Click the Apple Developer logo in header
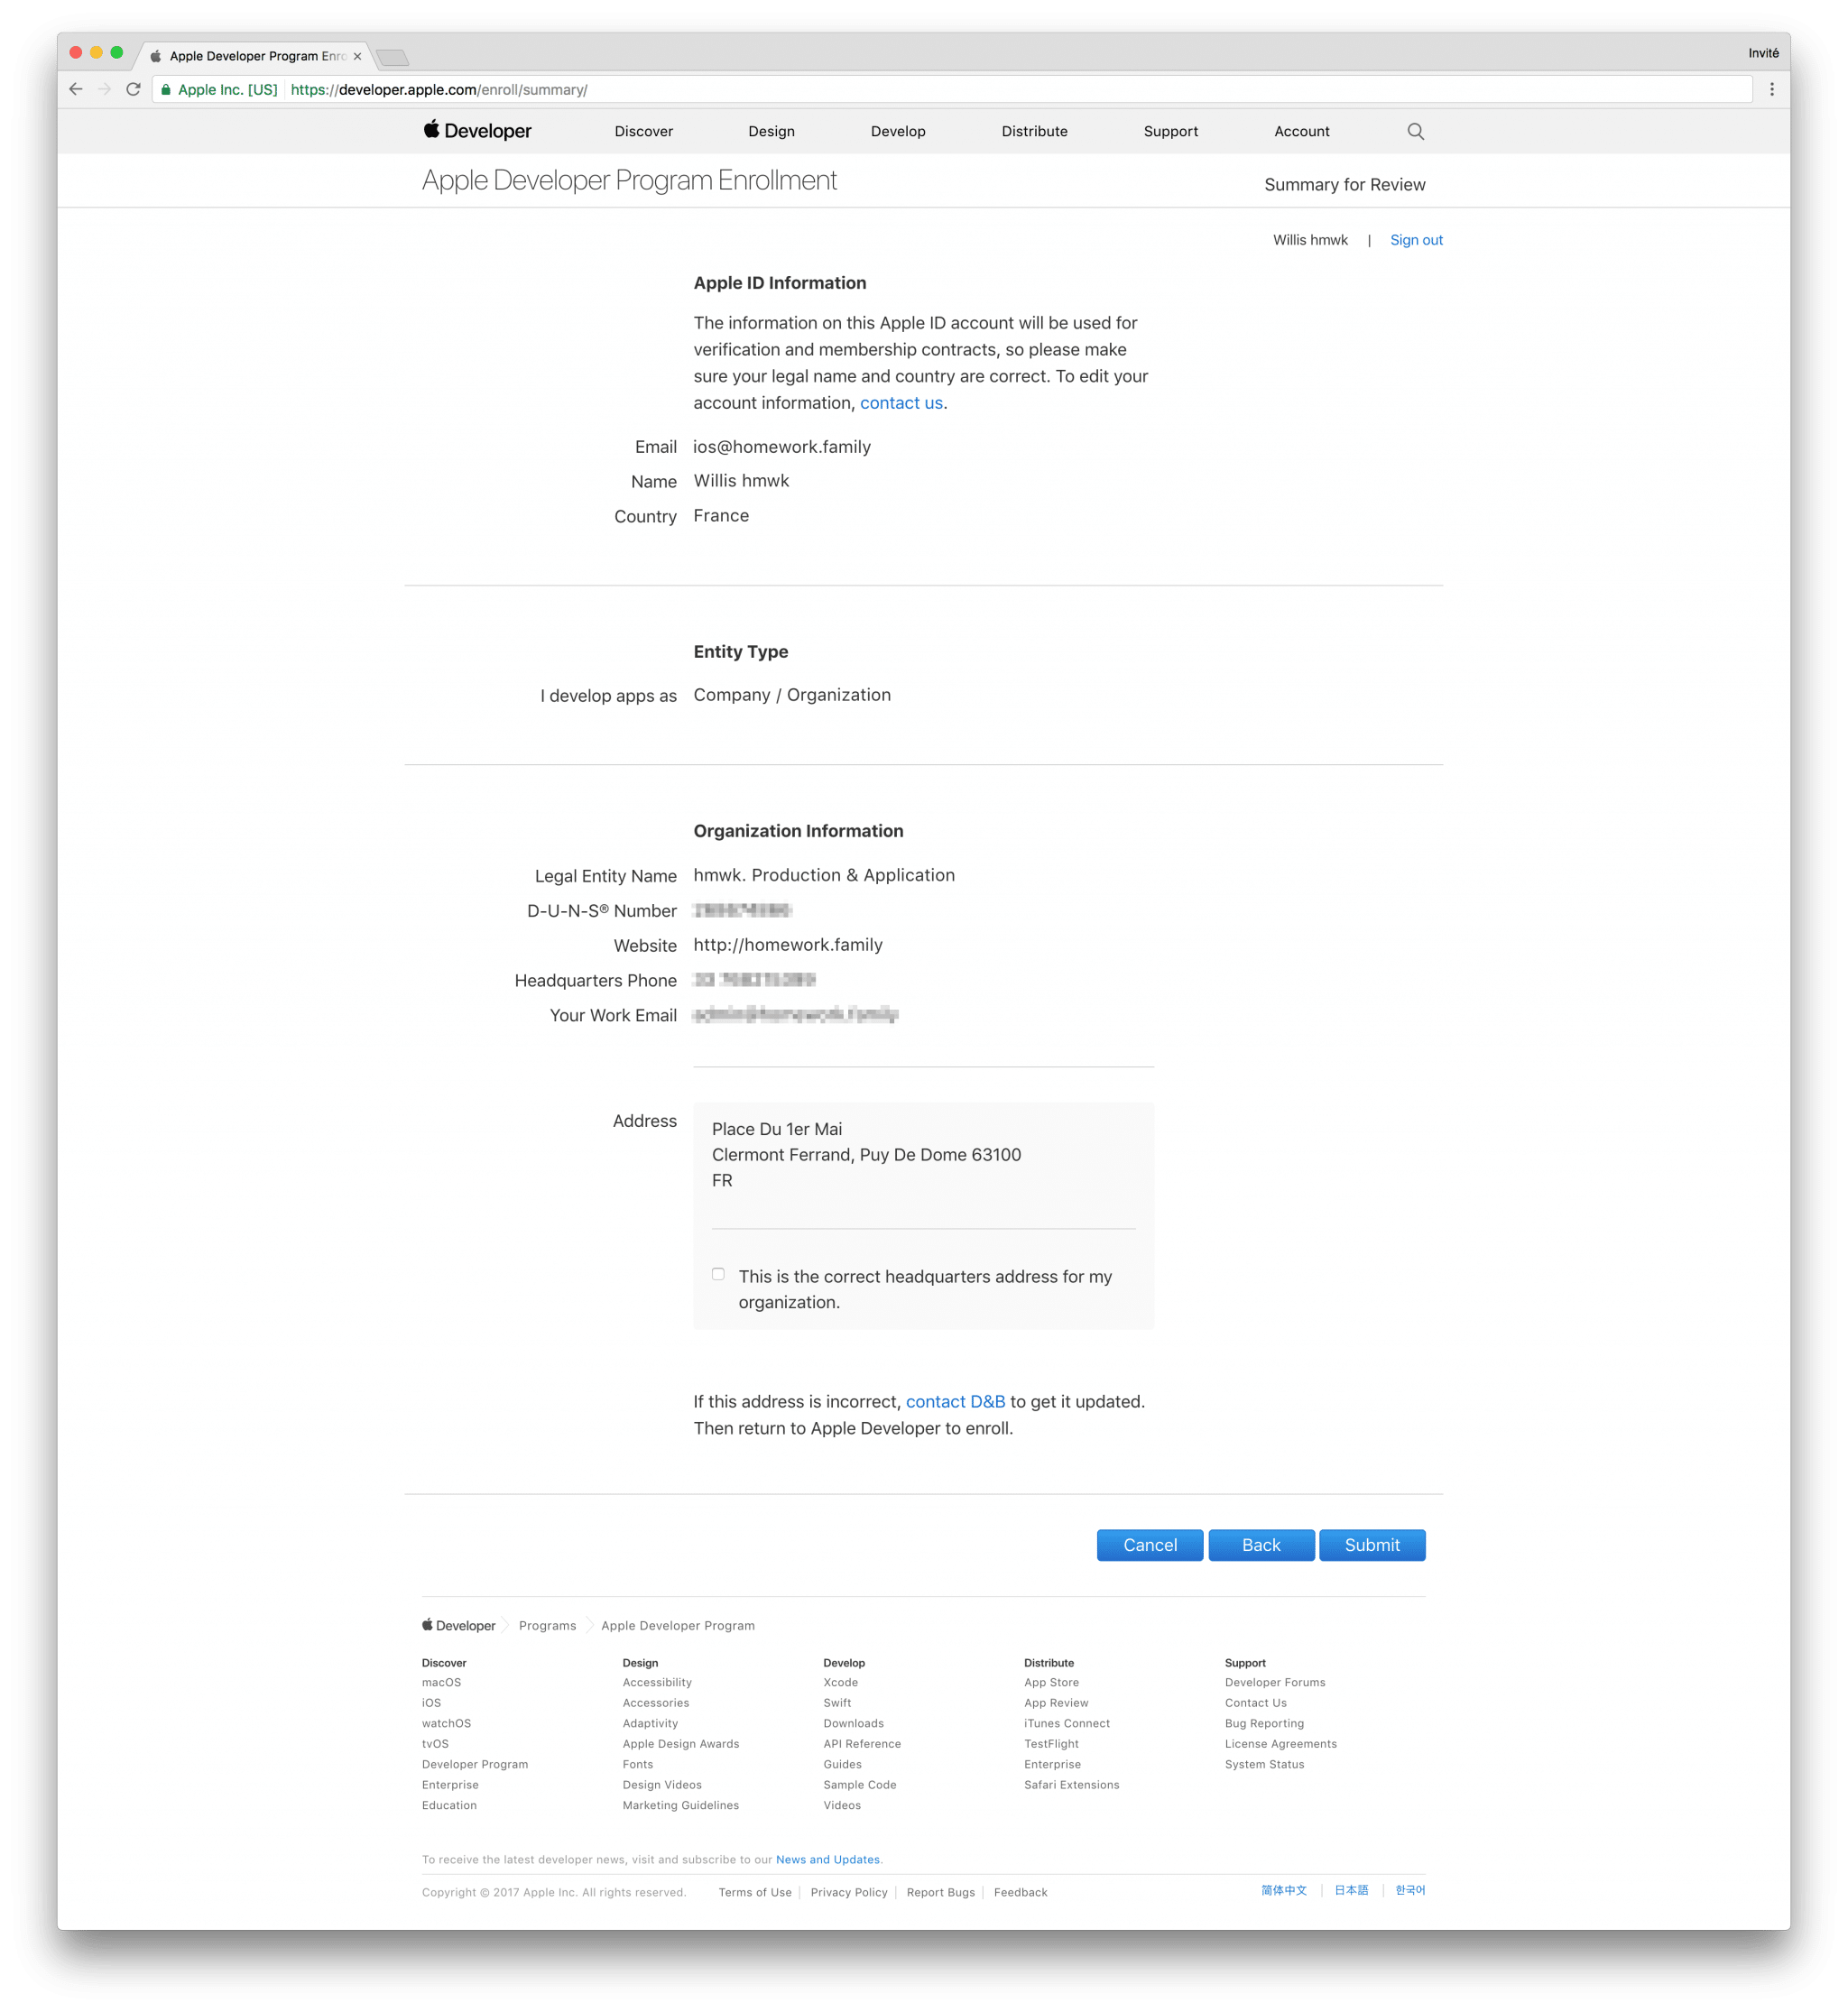The image size is (1848, 2012). pos(477,130)
